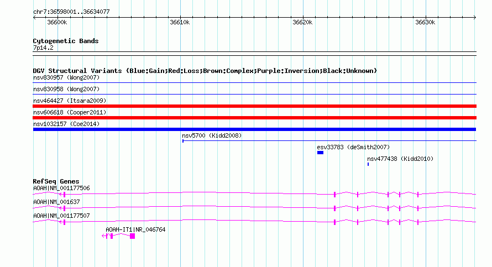The width and height of the screenshot is (492, 267).
Task: Click the 36600k ruler label
Action: click(x=57, y=22)
